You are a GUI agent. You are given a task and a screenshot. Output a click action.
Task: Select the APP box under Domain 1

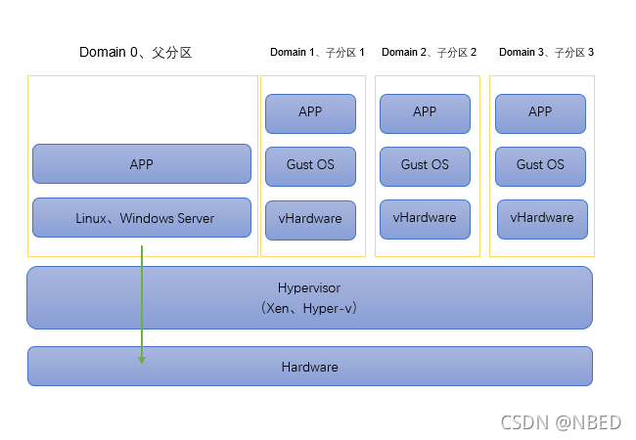point(311,113)
